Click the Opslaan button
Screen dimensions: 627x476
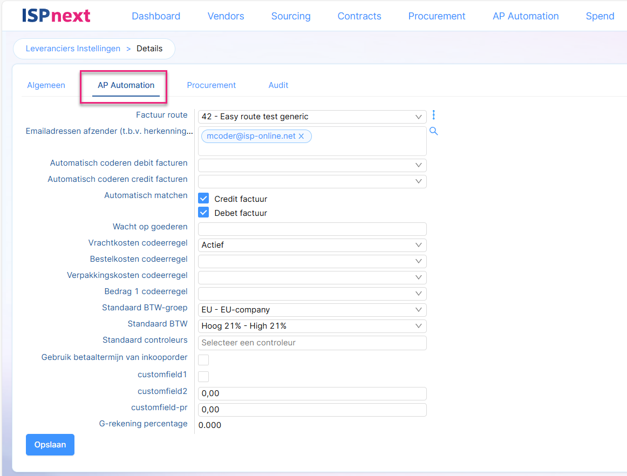point(50,445)
